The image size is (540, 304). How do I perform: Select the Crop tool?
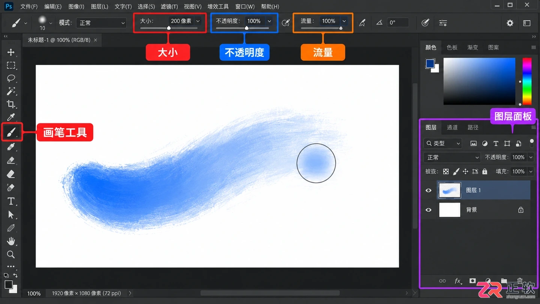tap(11, 104)
